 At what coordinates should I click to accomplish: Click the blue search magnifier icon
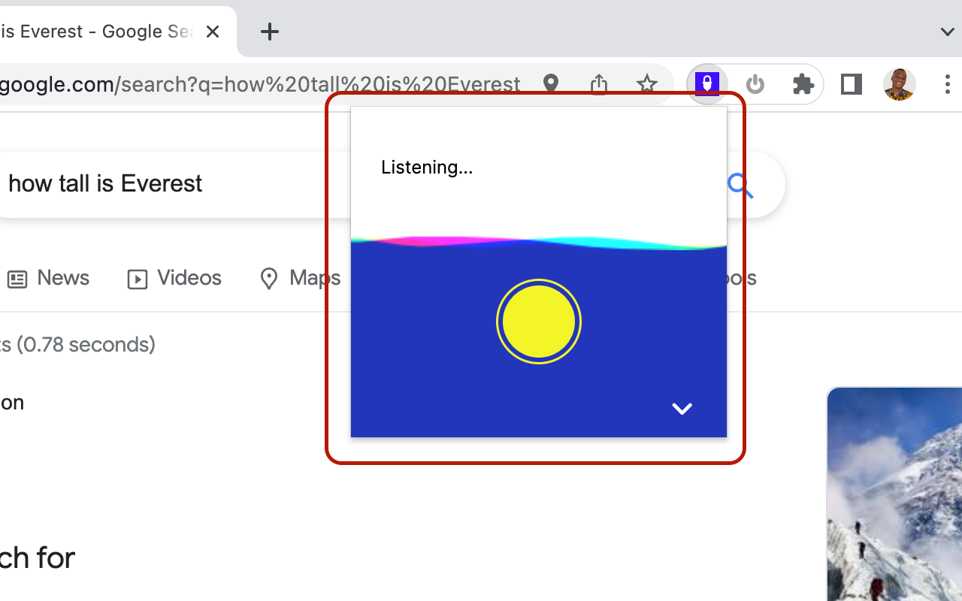[740, 185]
